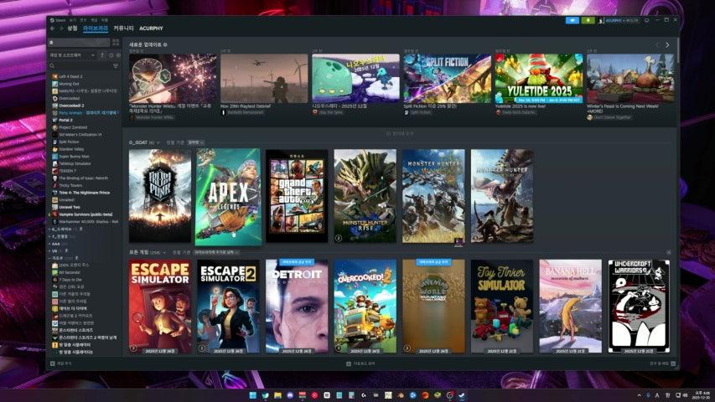Open the Undercroft Warriors cover
The image size is (715, 402).
pos(639,307)
